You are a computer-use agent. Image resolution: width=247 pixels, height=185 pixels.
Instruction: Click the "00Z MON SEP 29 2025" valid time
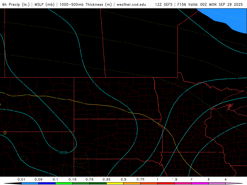(221, 4)
